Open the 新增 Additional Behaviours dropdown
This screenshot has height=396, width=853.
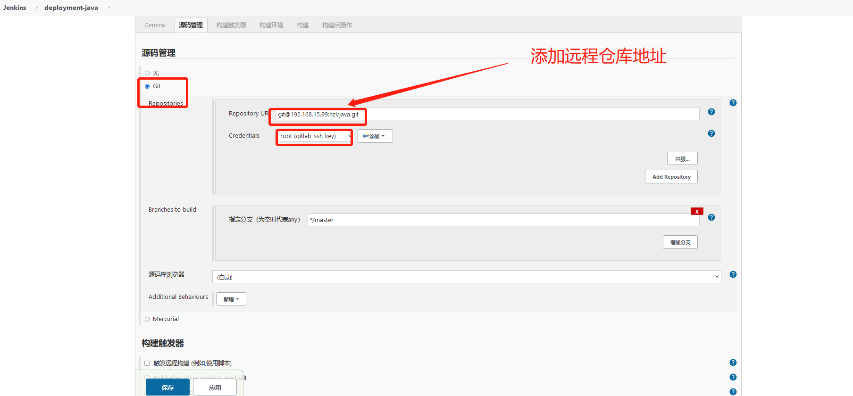pos(231,299)
